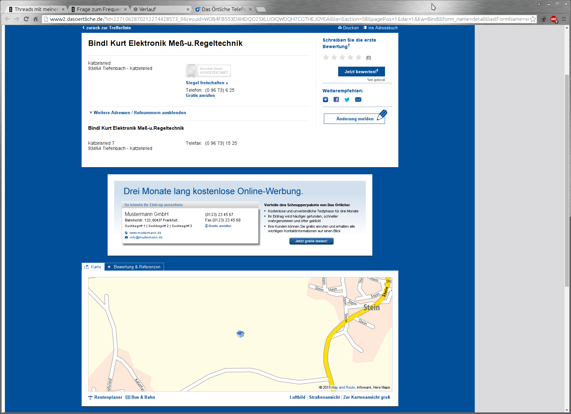The image size is (571, 414).
Task: Open 'Bus & Bahn' link
Action: click(x=140, y=397)
